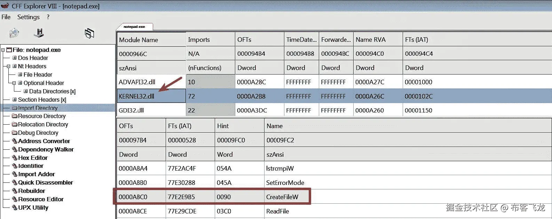Click the Relocation Directory folder icon
This screenshot has height=219, width=552.
[15, 124]
